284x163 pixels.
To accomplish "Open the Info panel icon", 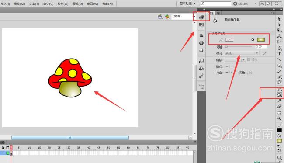I will [x=201, y=43].
